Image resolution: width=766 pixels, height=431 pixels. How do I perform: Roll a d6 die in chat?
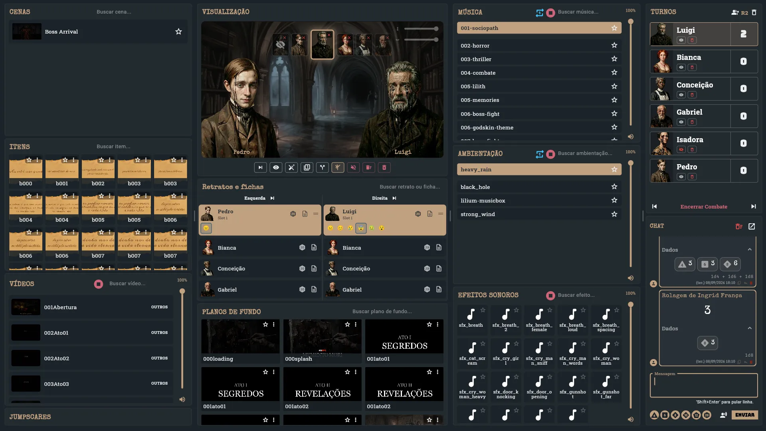(665, 415)
